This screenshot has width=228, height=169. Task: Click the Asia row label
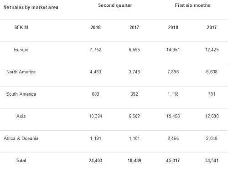point(21,116)
